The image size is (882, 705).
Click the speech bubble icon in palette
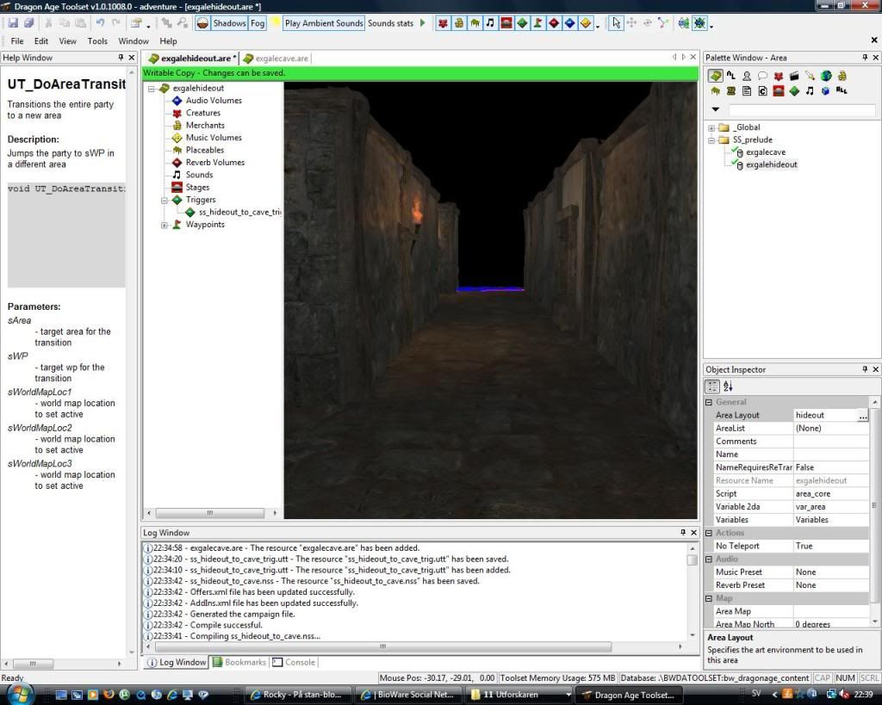click(x=762, y=77)
